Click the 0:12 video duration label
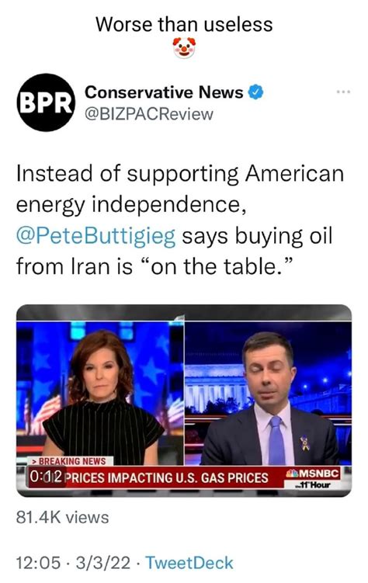Viewport: 368px width, 583px height. pos(45,477)
